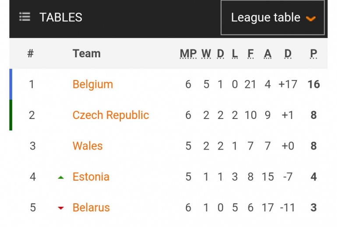
Task: Click the TABLES heading text
Action: [61, 17]
